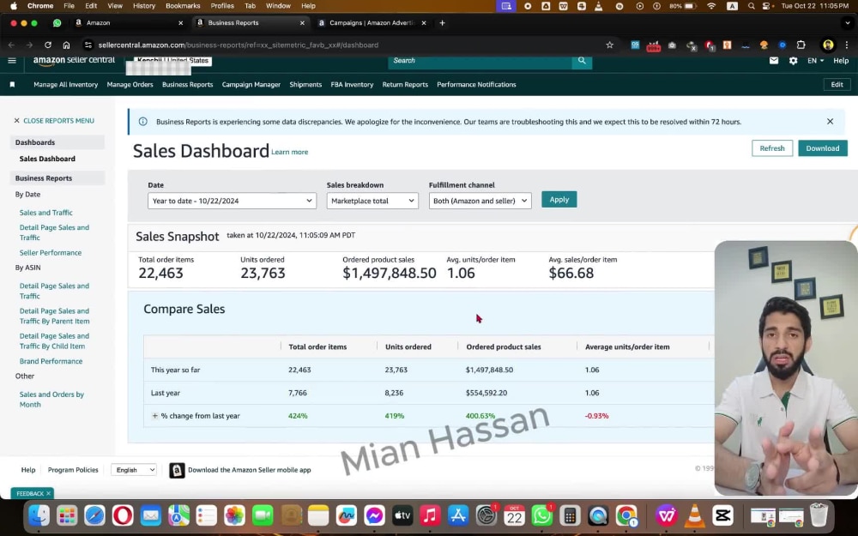Select the Sales Dashboard sidebar item
Screen dimensions: 858x536
point(47,159)
